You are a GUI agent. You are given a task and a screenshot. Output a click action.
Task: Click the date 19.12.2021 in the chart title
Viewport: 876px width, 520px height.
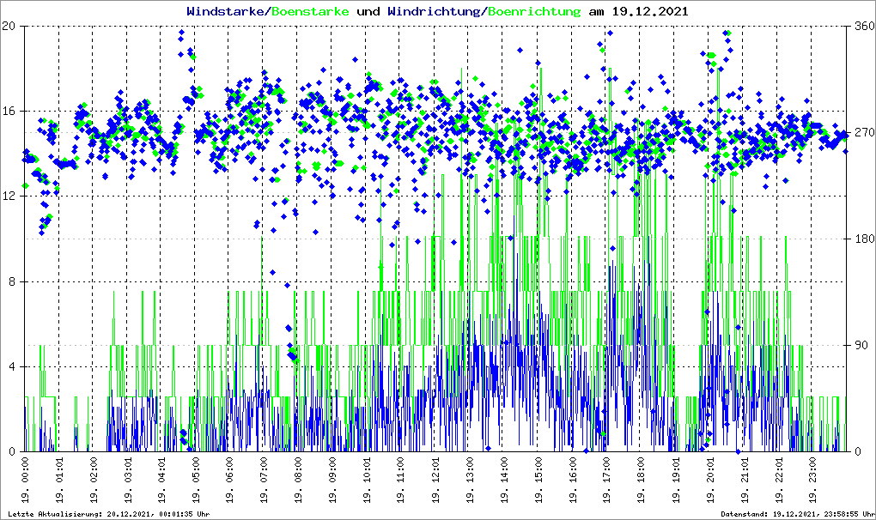pos(649,12)
